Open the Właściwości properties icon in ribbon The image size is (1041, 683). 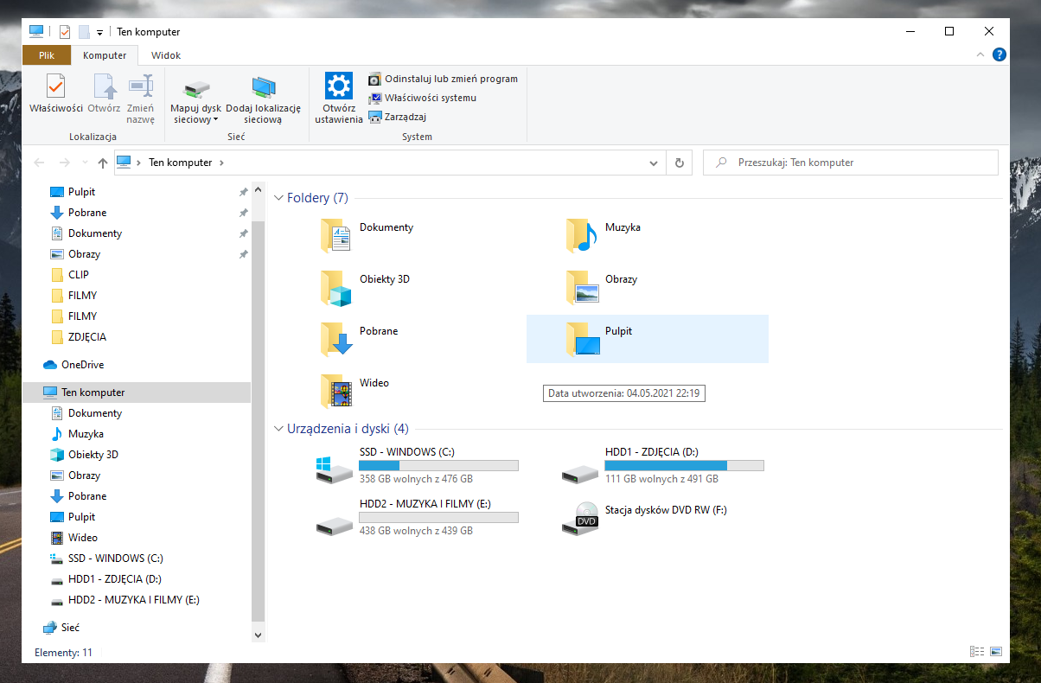(55, 87)
